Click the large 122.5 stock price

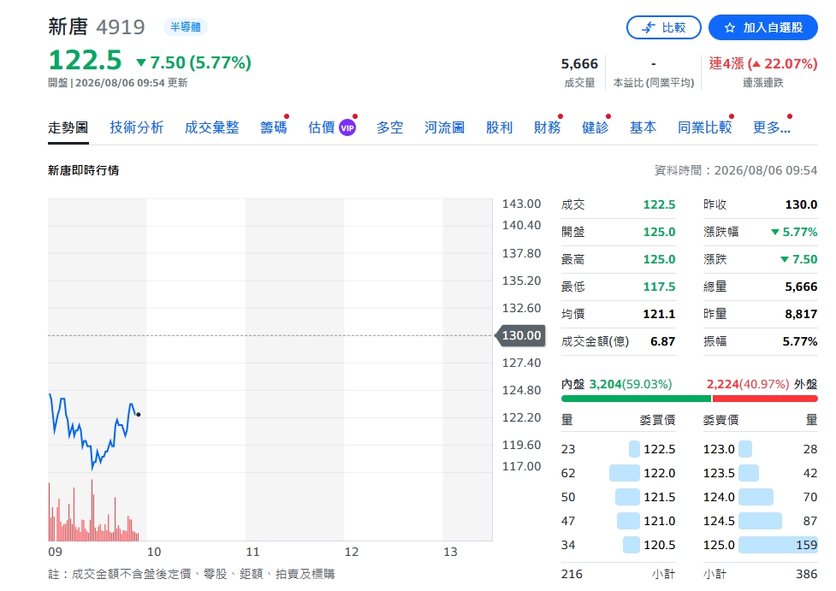(x=86, y=60)
